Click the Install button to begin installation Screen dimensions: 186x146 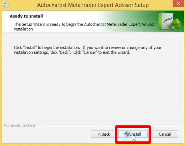(133, 134)
